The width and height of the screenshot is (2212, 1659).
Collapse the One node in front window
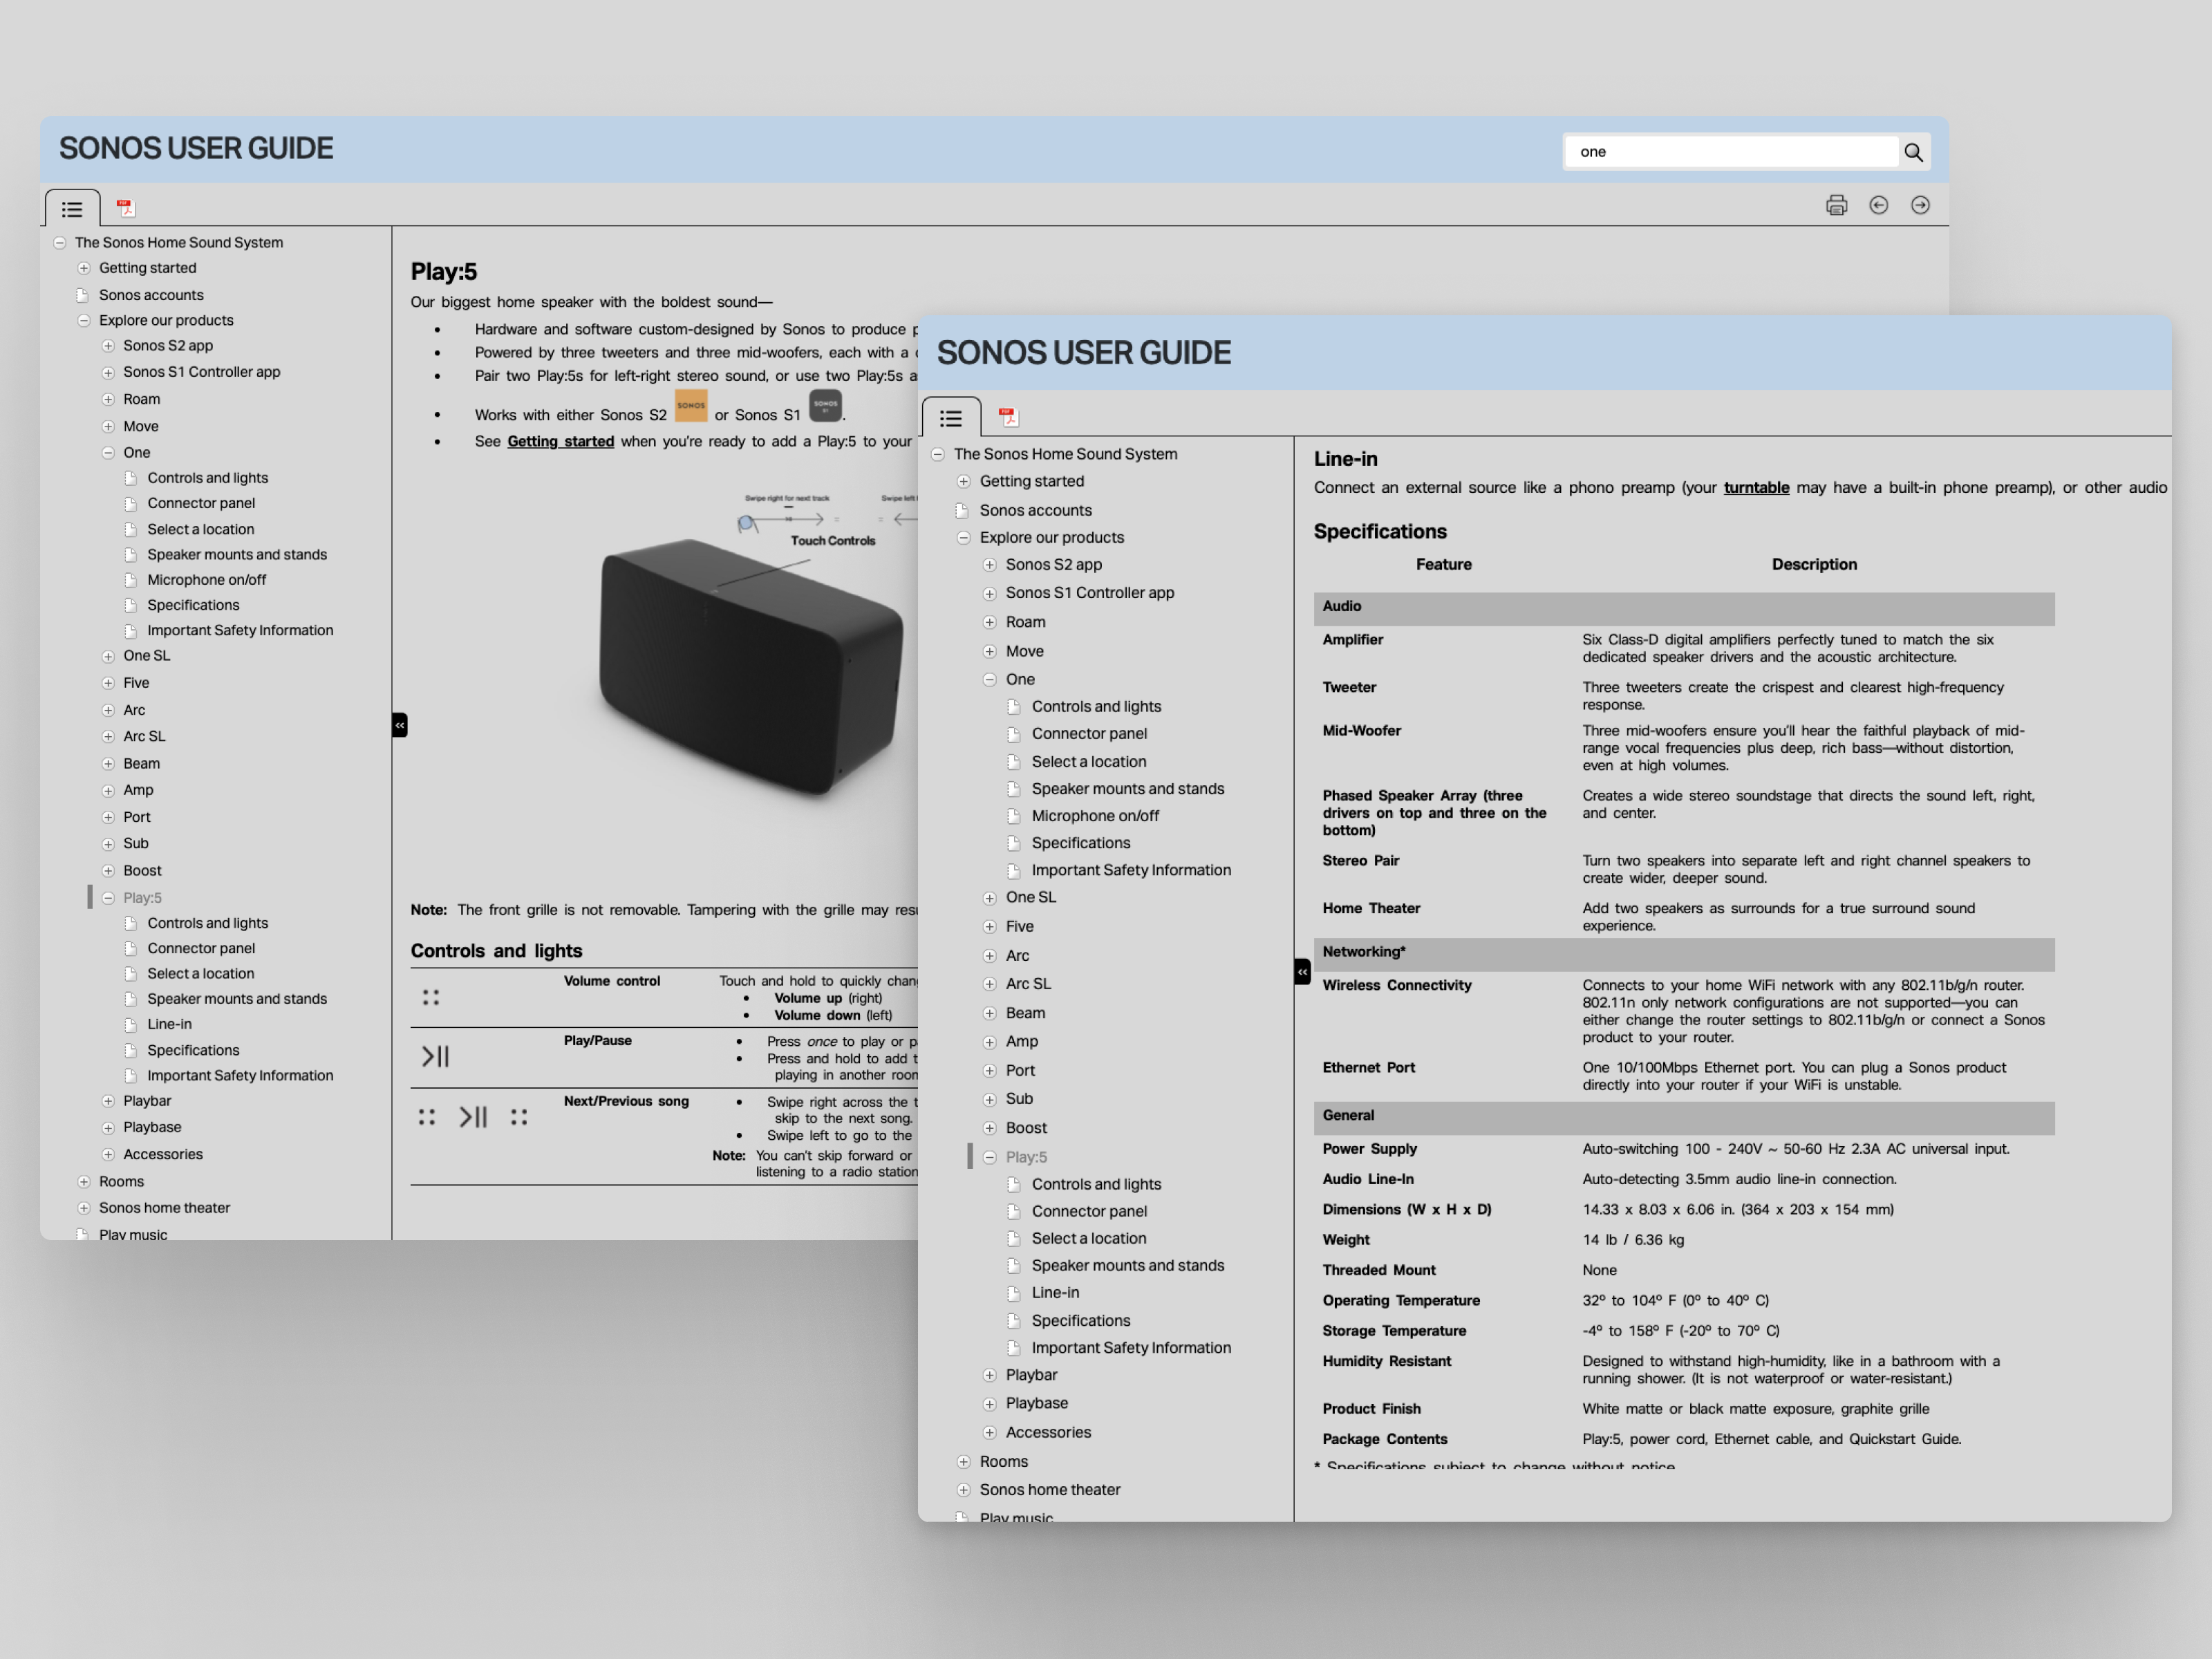coord(989,679)
